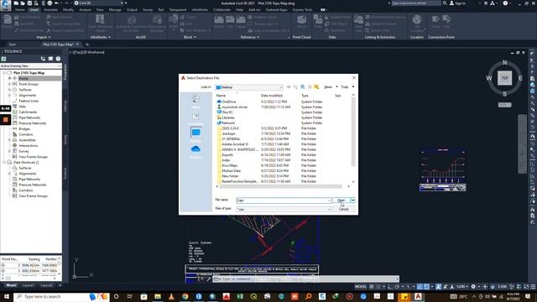Switch to the Annotate ribbon tab
Image resolution: width=537 pixels, height=302 pixels.
pyautogui.click(x=50, y=10)
